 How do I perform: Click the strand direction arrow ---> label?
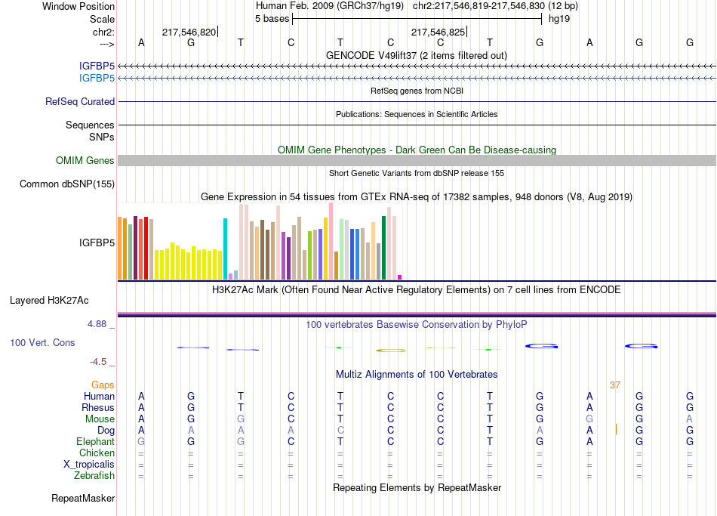(x=107, y=44)
